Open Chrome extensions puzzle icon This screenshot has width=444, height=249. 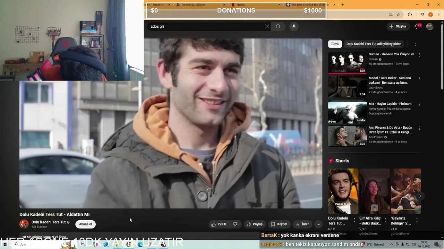[x=410, y=15]
